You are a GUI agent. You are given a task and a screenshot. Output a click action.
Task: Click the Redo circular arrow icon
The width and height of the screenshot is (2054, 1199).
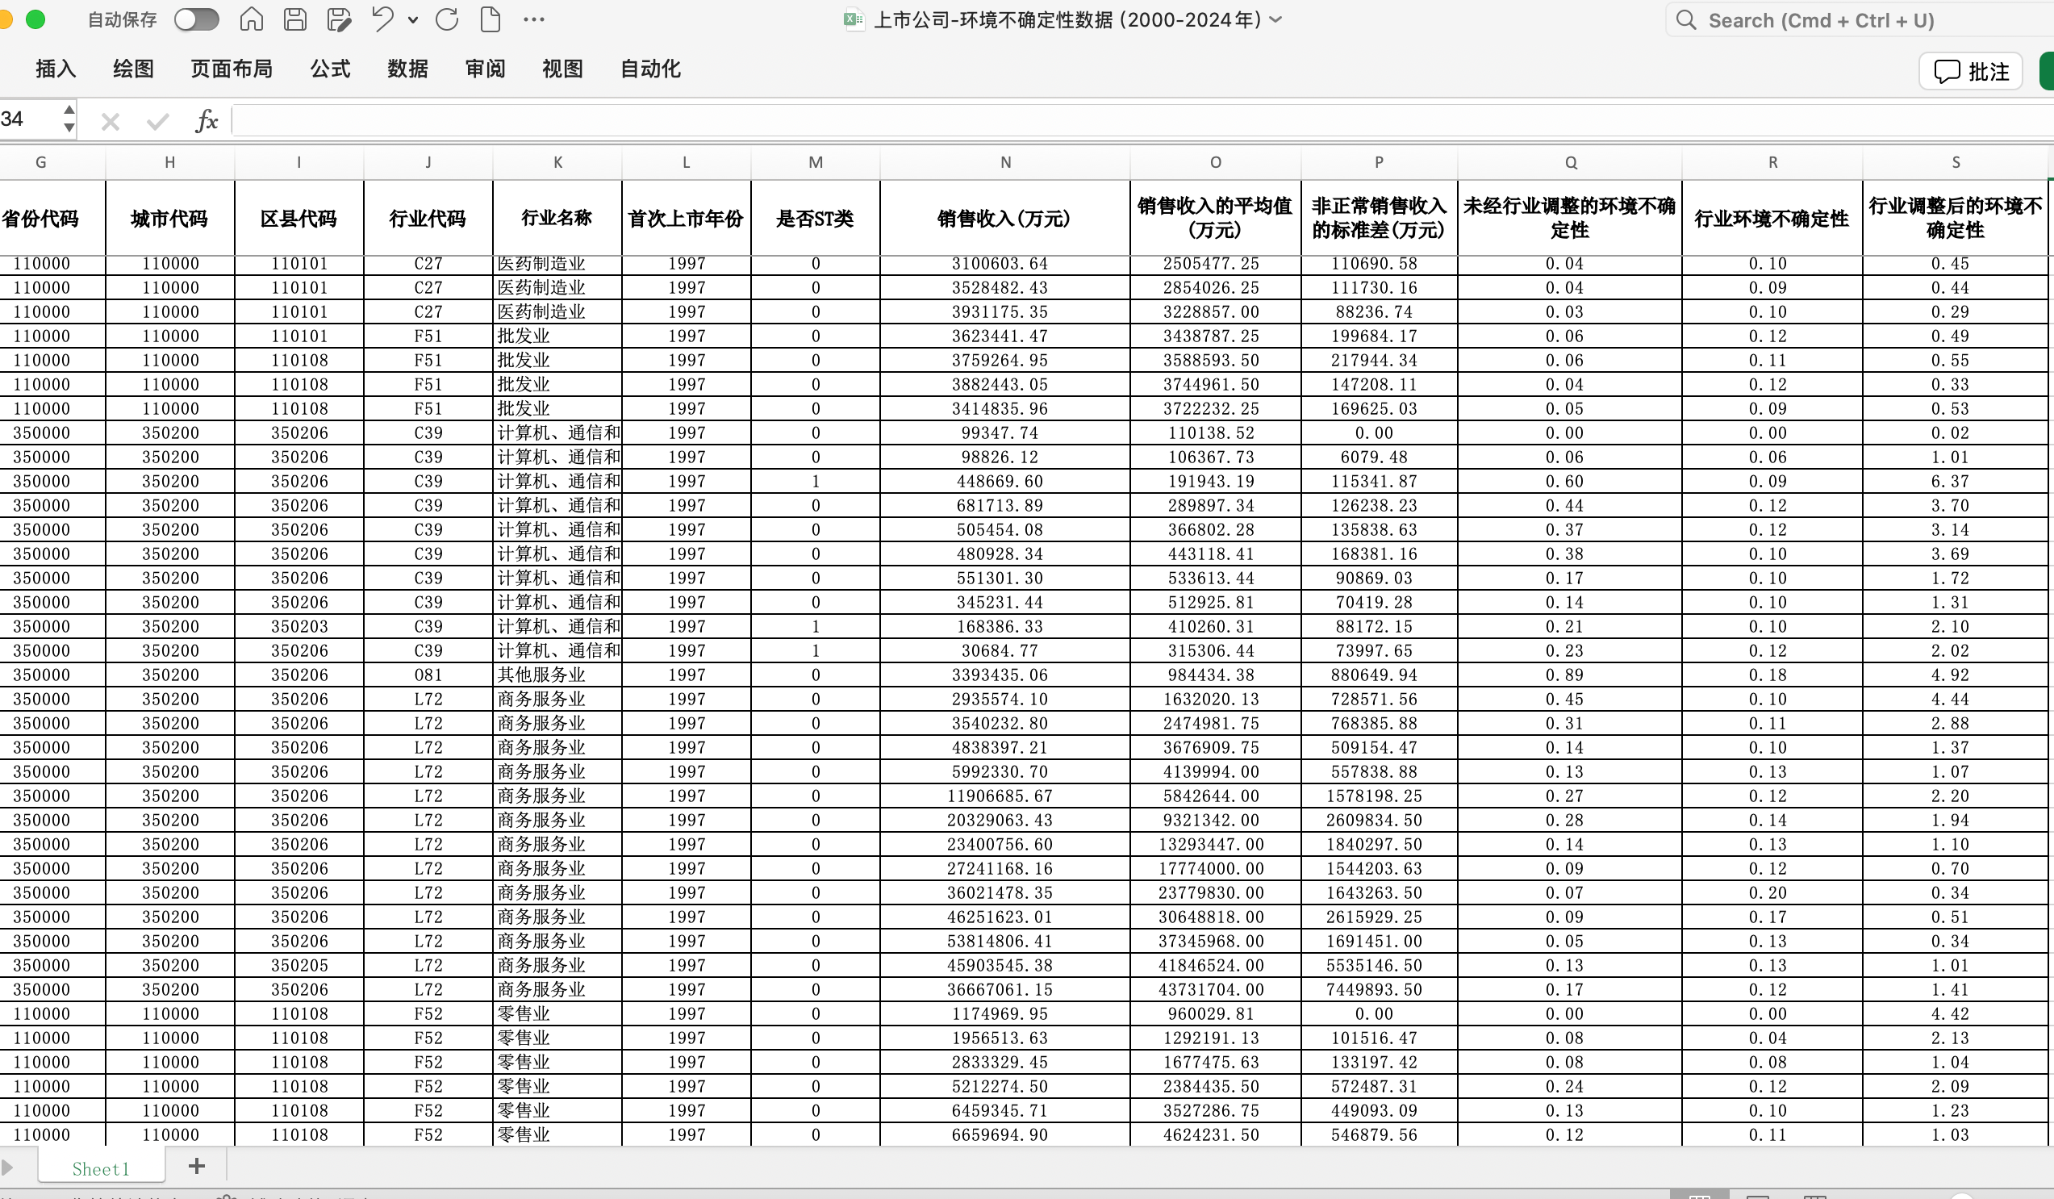click(447, 19)
